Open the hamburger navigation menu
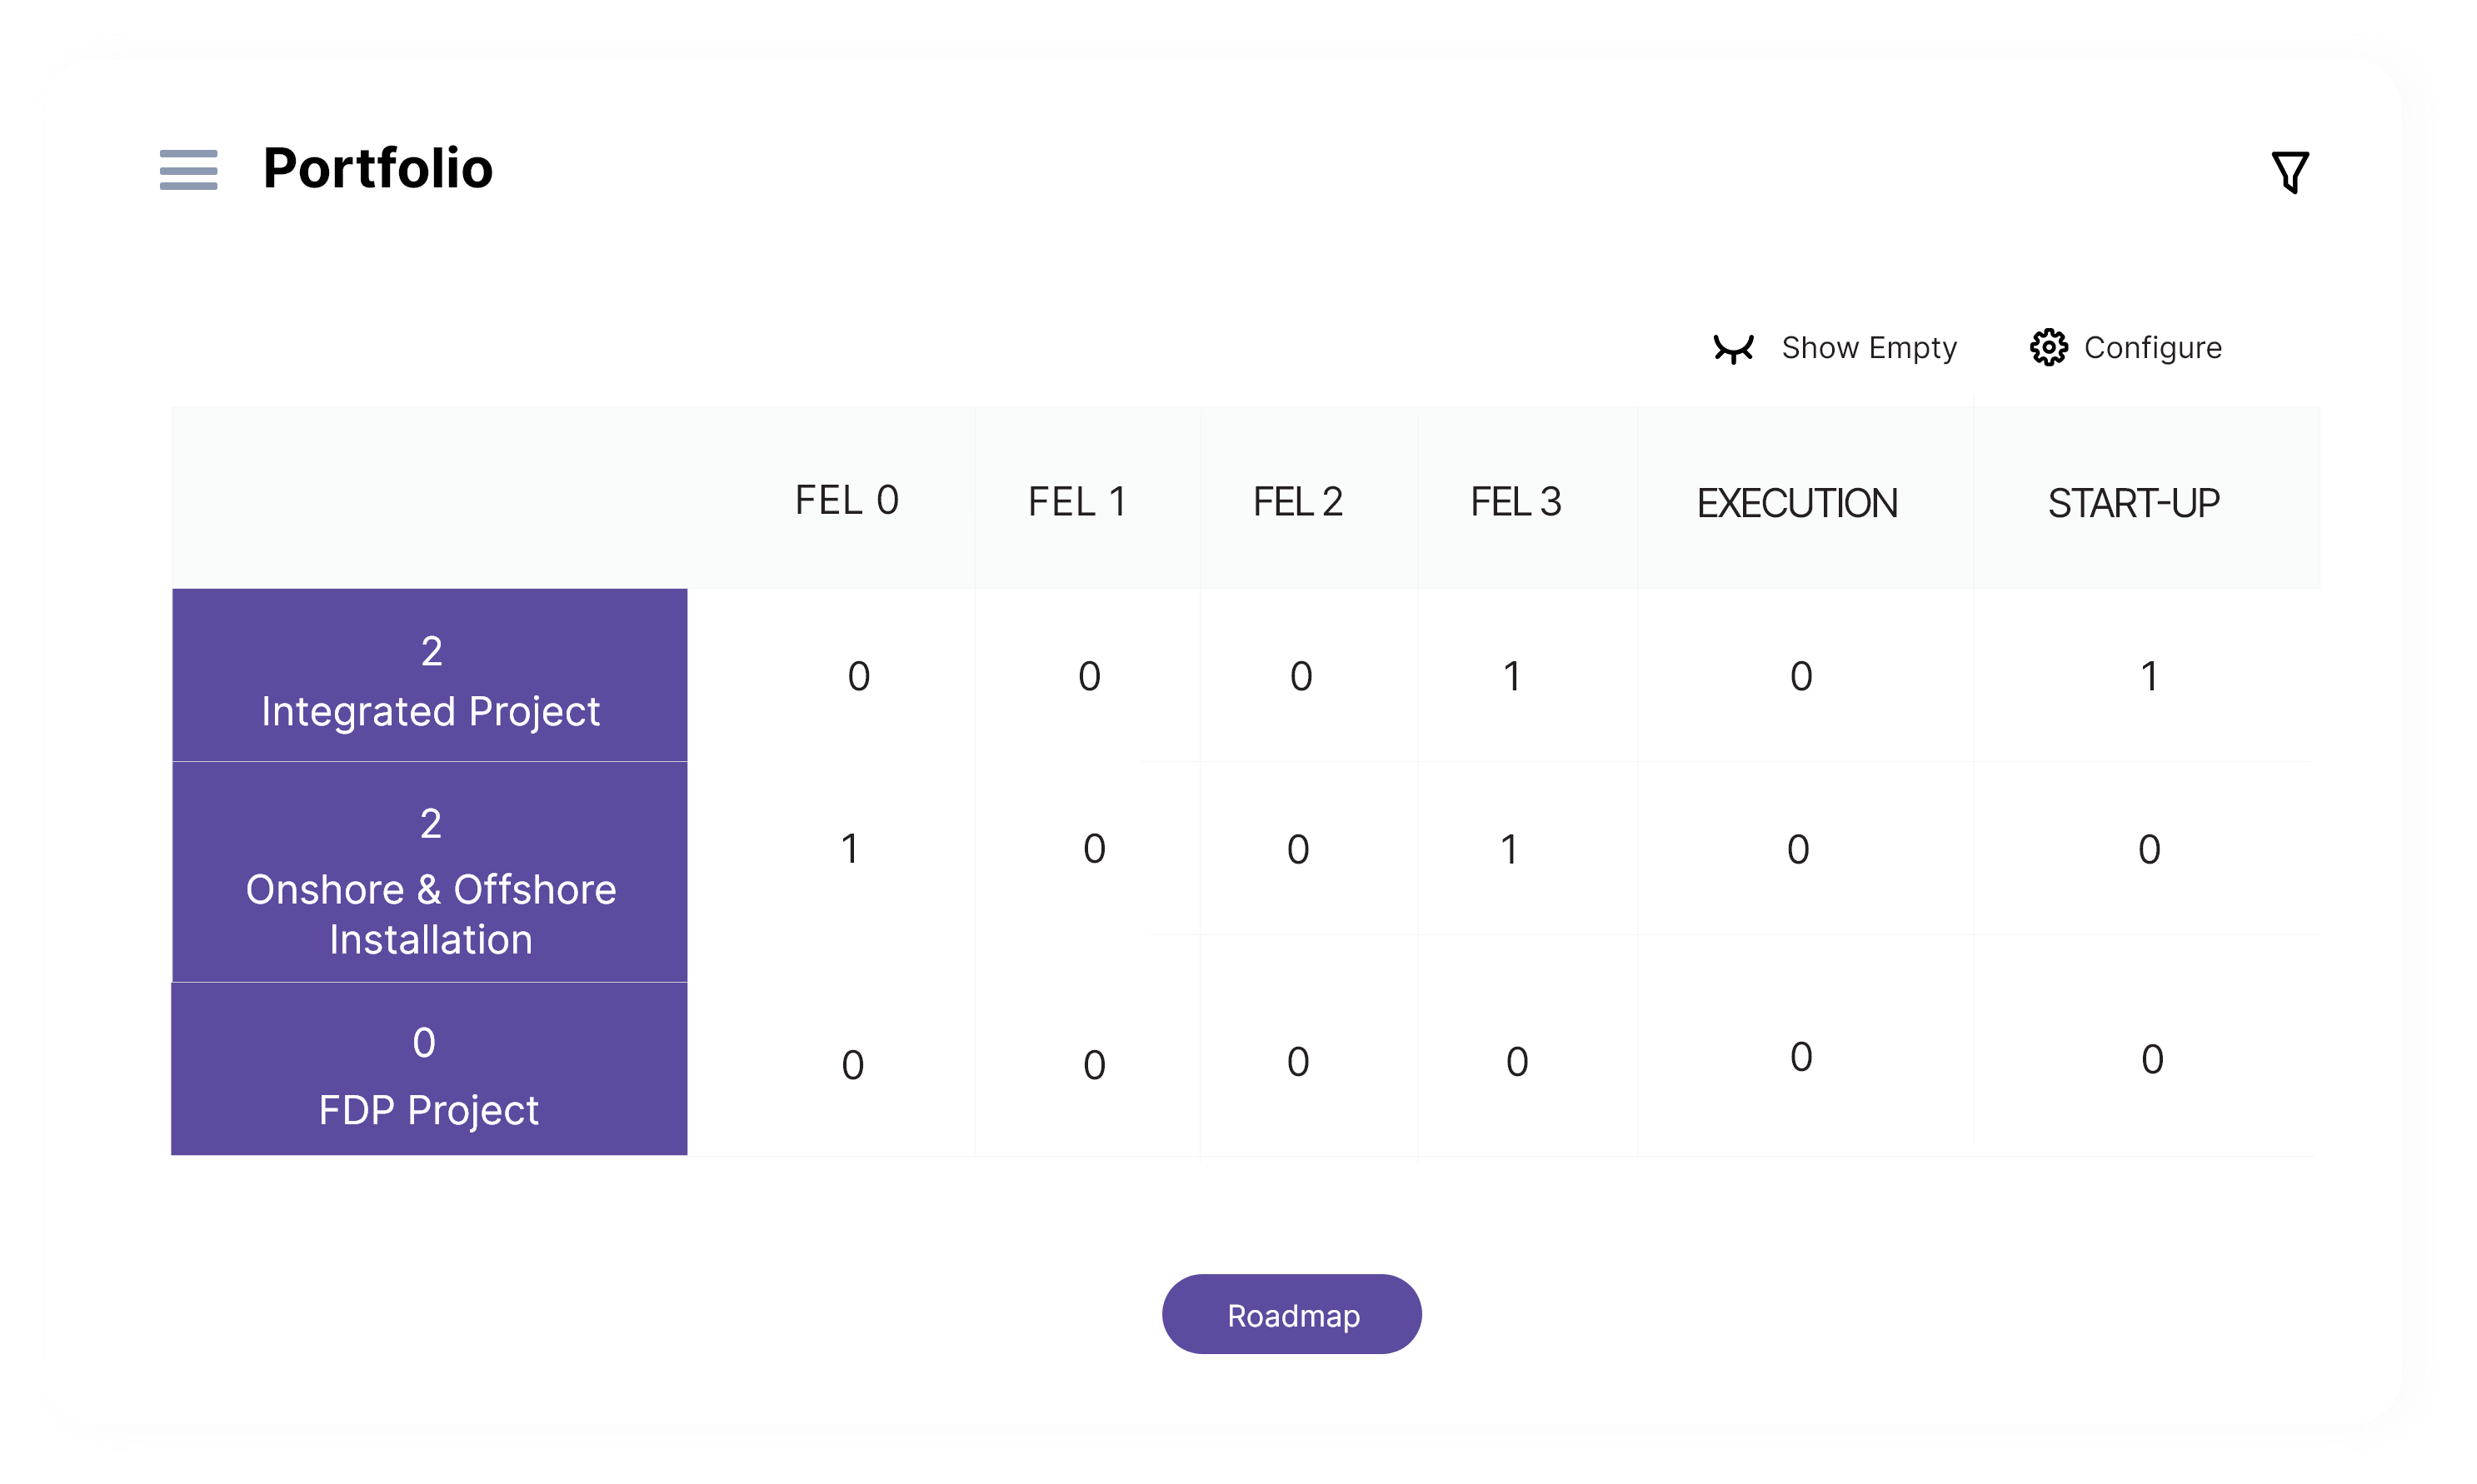This screenshot has height=1484, width=2477. 188,169
